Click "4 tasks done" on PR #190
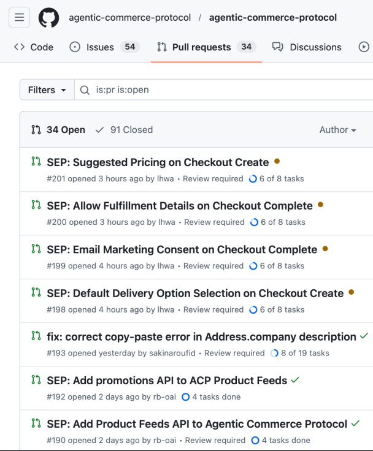This screenshot has width=373, height=451. coord(286,441)
